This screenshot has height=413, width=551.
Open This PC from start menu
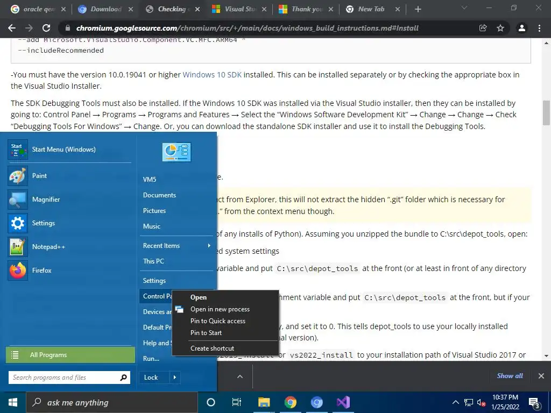[x=153, y=261]
